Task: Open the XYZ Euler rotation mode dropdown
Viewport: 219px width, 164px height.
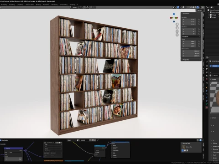Action: tap(191, 36)
